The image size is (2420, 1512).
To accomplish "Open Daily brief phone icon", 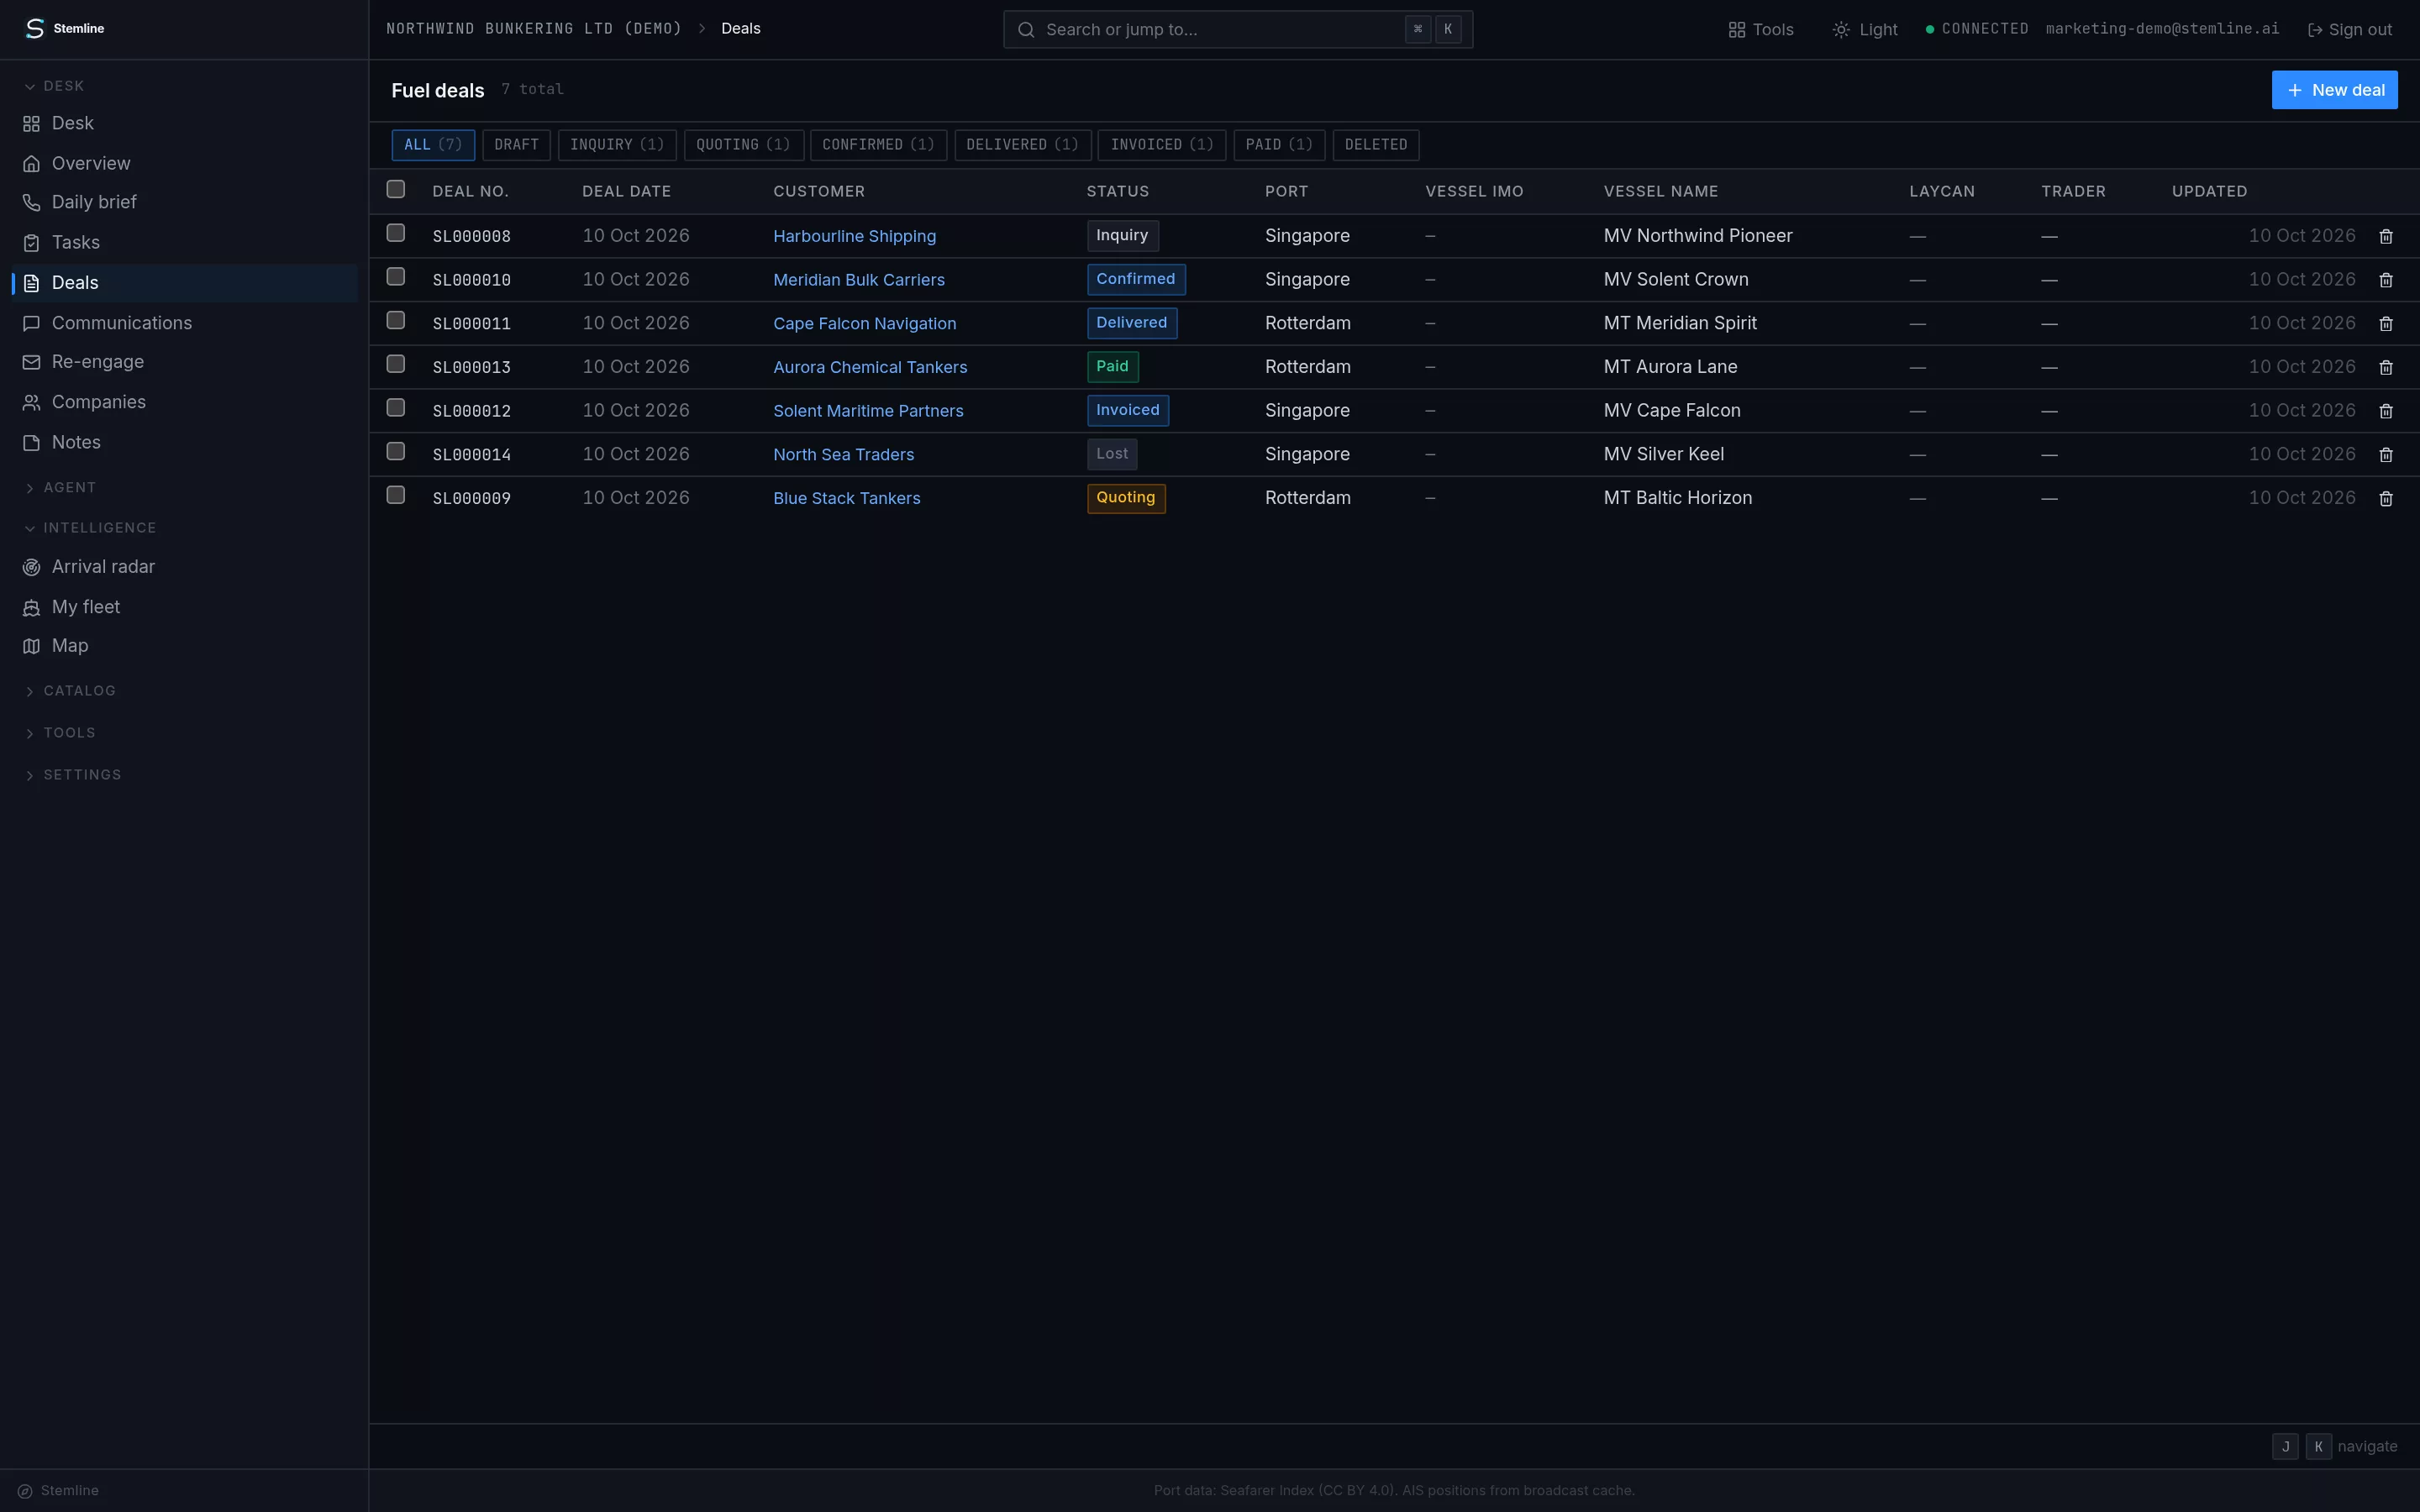I will (x=31, y=203).
